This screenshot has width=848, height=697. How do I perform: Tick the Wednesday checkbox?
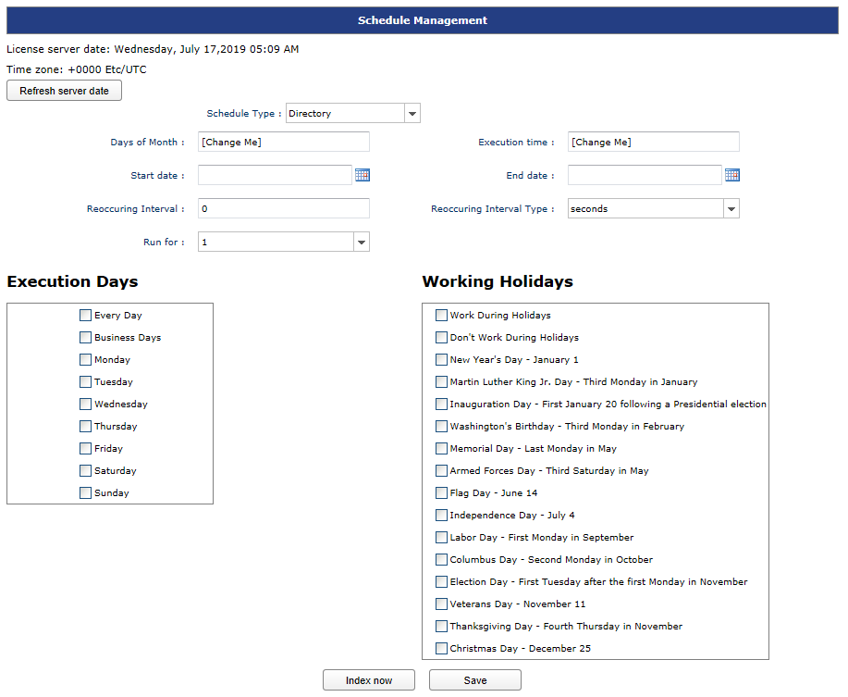tap(85, 405)
